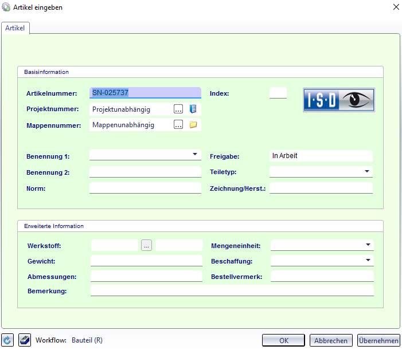This screenshot has width=402, height=350.
Task: Click the project book icon beside Projektnummer
Action: (x=193, y=109)
